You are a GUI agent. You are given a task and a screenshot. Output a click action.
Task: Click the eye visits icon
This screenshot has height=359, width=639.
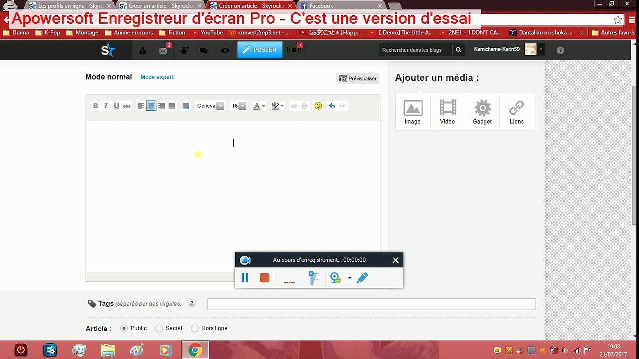(x=225, y=50)
